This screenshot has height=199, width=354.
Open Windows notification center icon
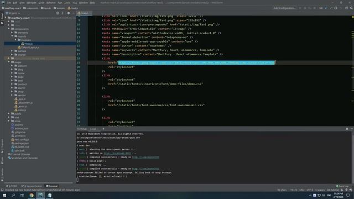348,195
